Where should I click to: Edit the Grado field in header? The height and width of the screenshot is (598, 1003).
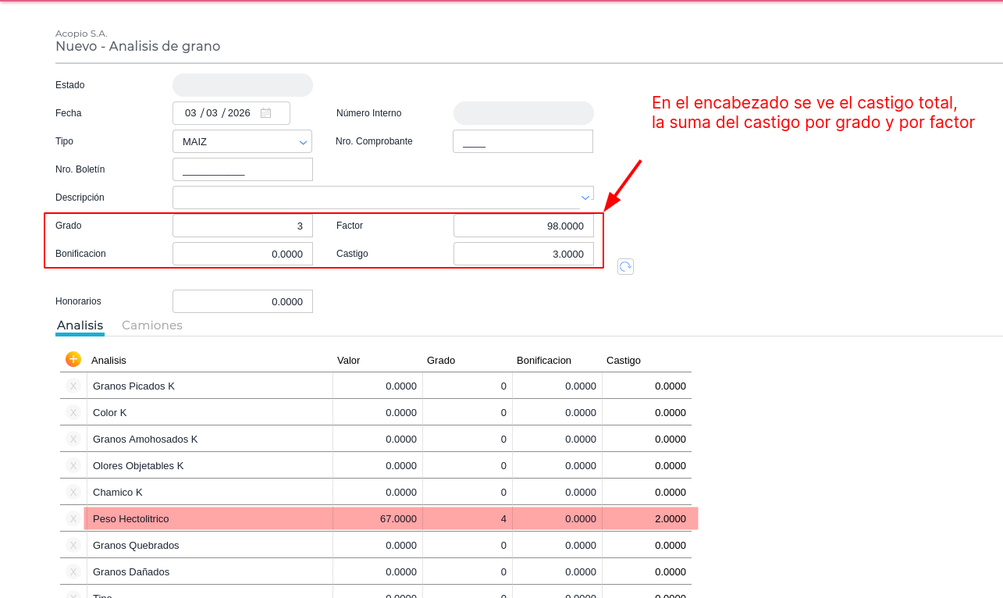point(242,226)
